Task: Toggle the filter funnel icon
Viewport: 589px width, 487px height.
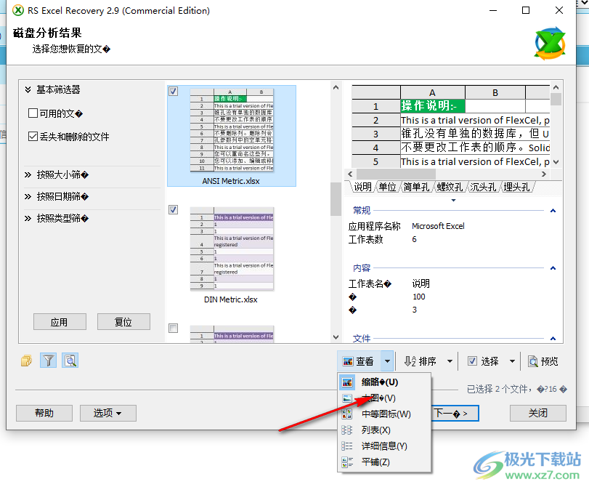Action: tap(48, 361)
